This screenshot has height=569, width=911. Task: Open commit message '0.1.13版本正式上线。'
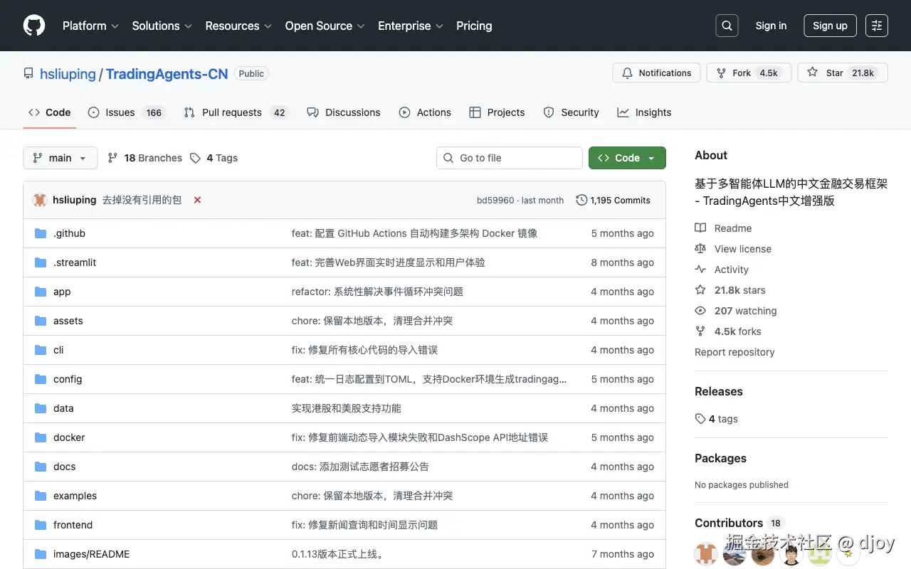339,554
